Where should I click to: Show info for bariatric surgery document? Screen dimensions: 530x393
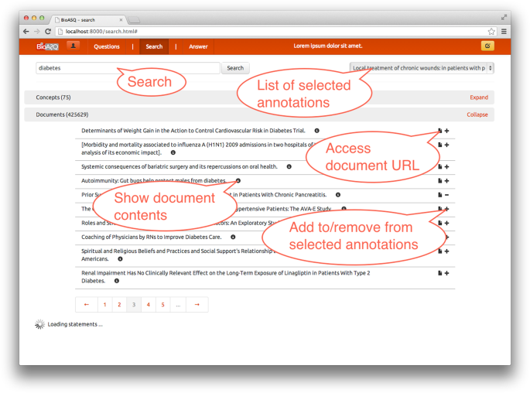click(x=289, y=166)
